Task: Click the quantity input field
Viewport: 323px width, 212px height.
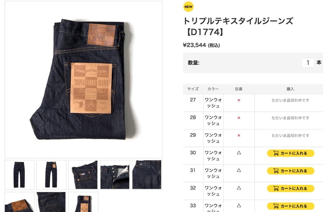Action: pos(308,63)
